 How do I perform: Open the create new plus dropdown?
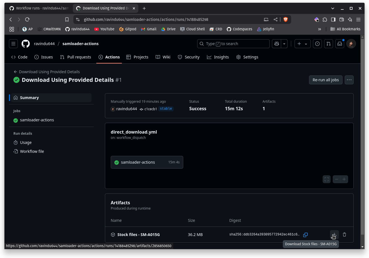(302, 44)
